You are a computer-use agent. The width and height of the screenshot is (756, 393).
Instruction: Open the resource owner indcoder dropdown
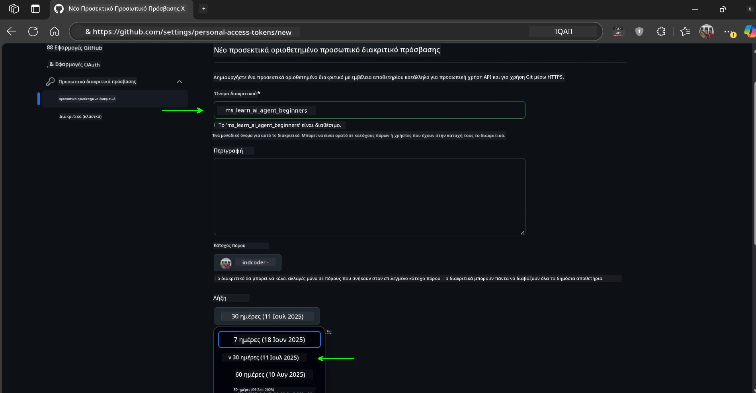248,262
